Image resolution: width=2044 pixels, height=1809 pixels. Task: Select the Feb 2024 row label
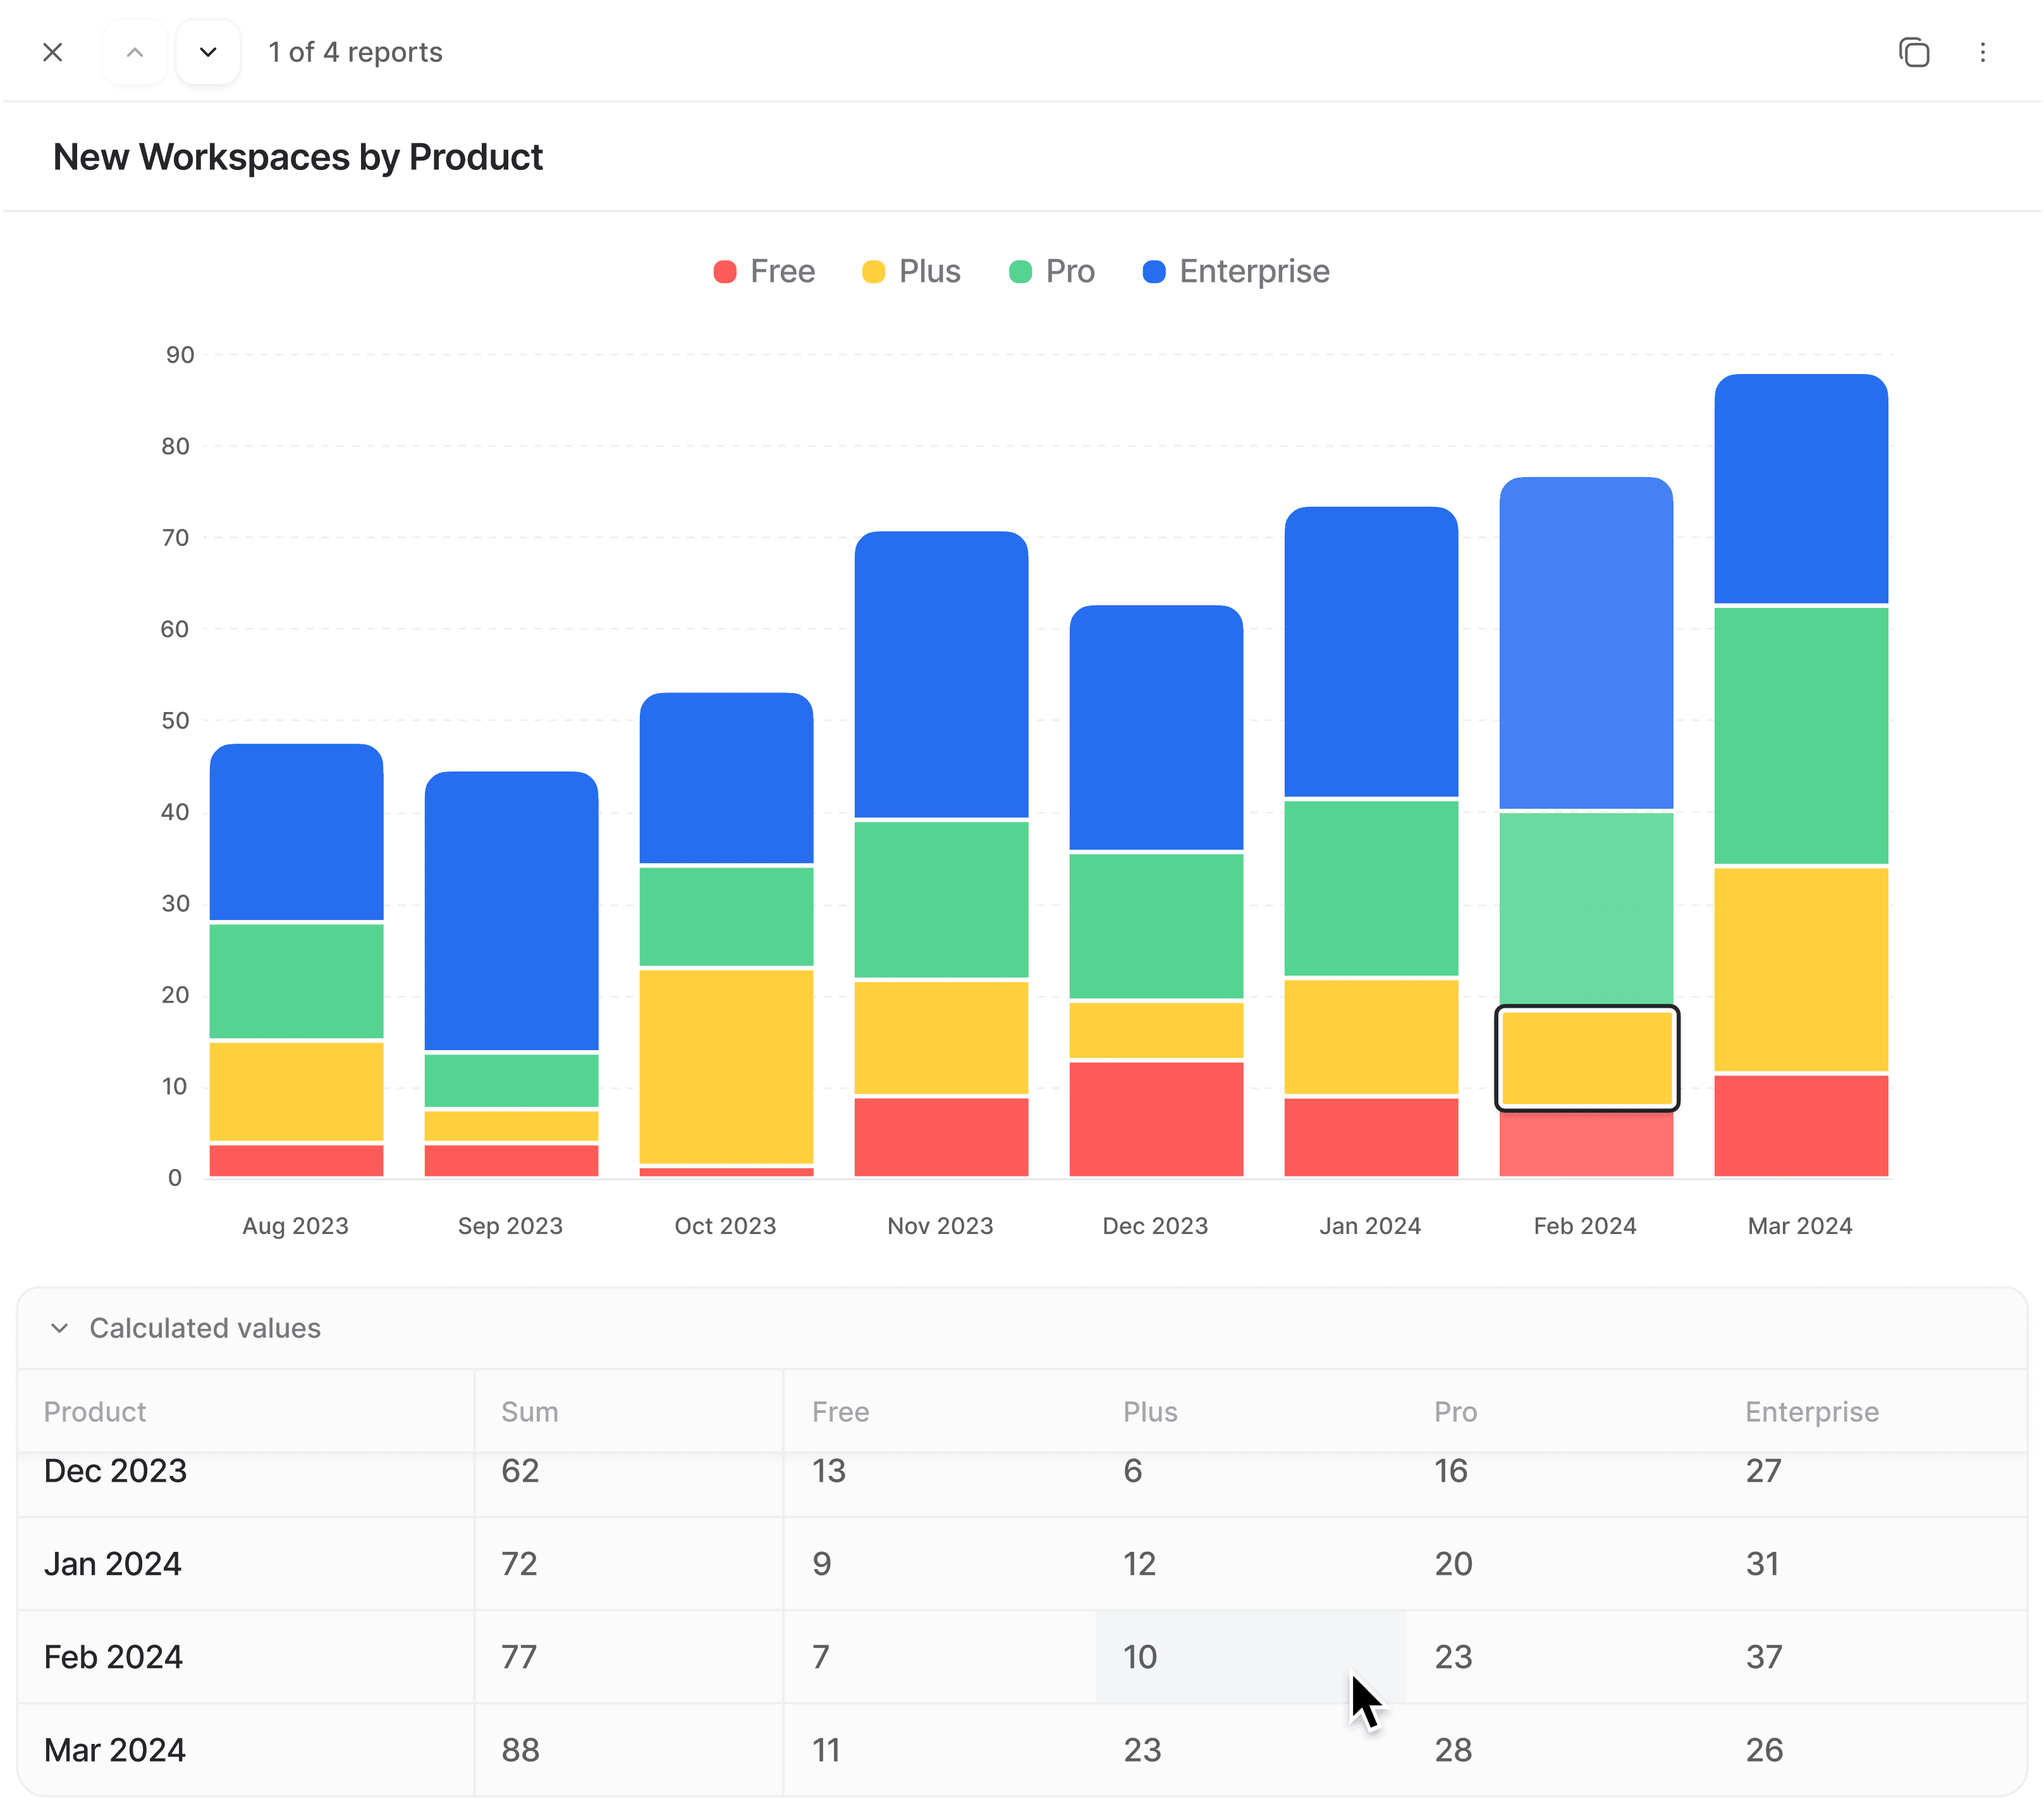point(113,1657)
